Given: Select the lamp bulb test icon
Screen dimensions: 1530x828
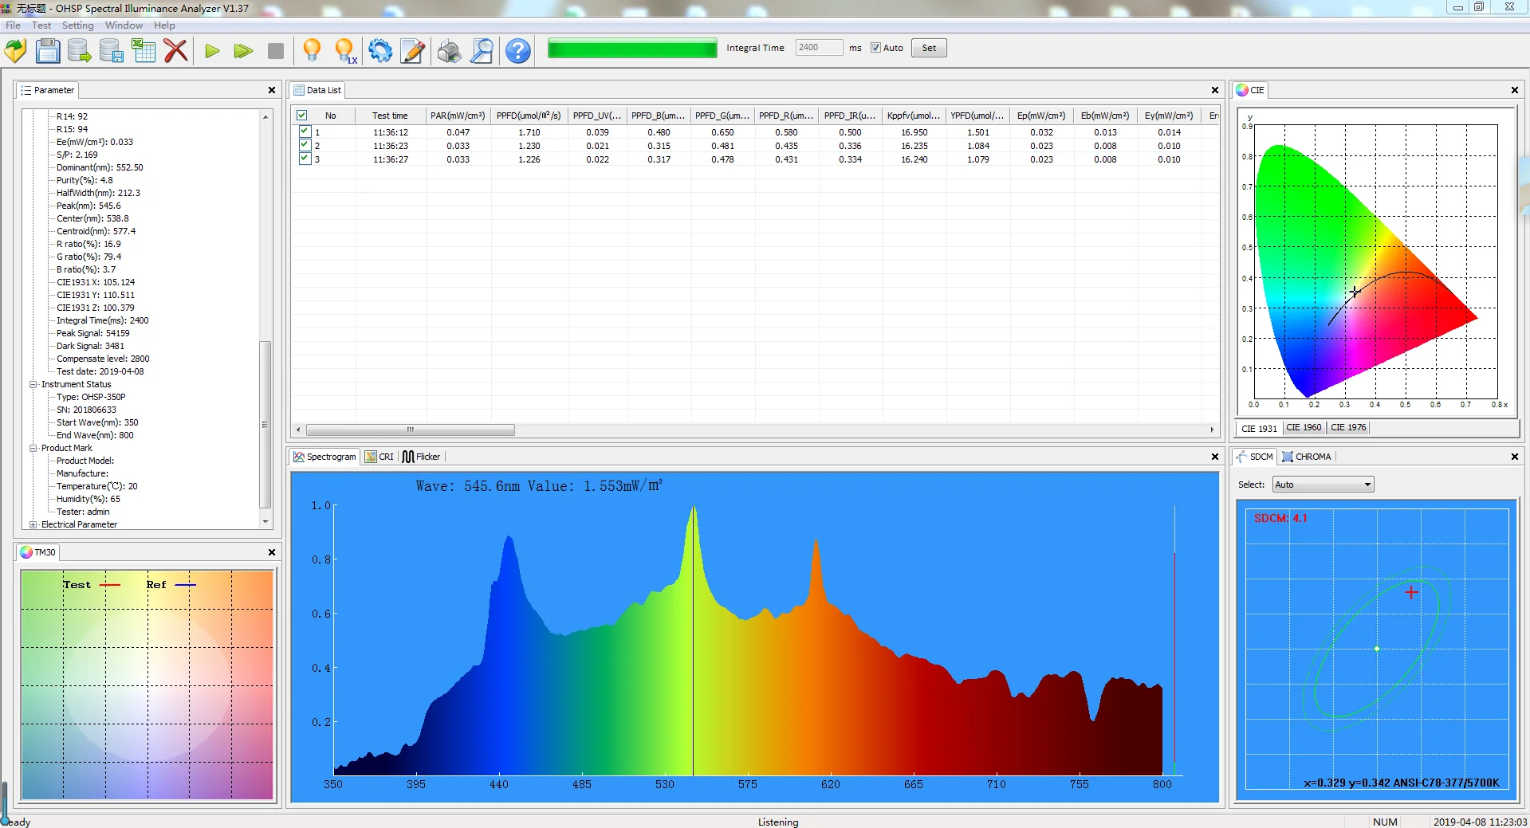Looking at the screenshot, I should pyautogui.click(x=312, y=50).
